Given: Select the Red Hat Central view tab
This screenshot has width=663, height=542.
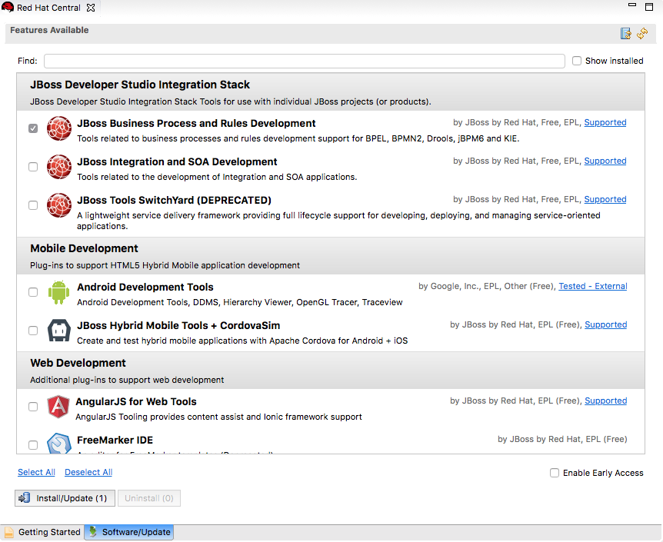Looking at the screenshot, I should (x=48, y=8).
